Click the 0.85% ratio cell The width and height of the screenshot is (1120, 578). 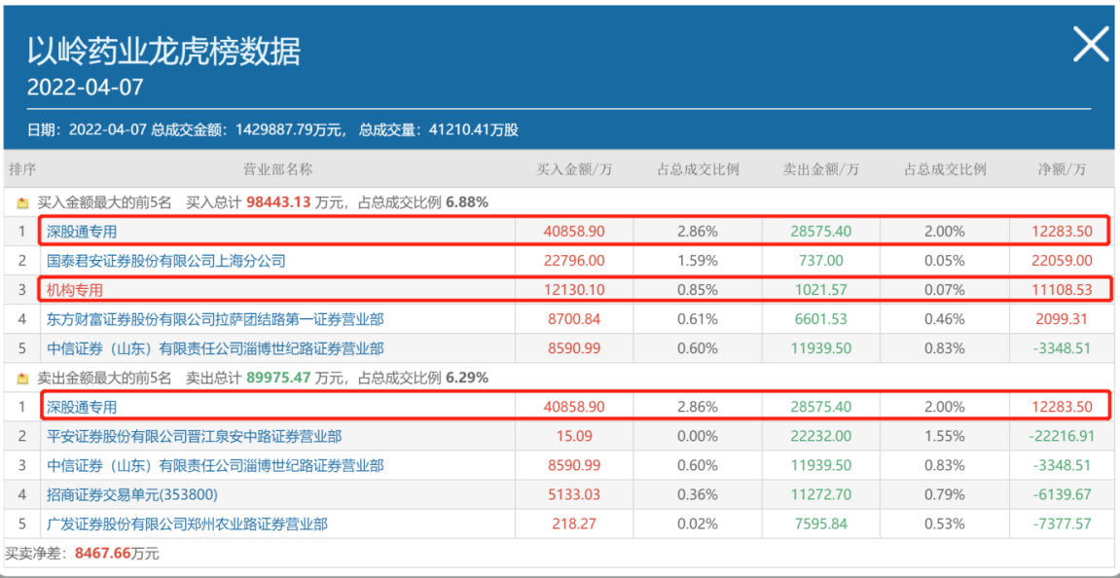(x=698, y=290)
